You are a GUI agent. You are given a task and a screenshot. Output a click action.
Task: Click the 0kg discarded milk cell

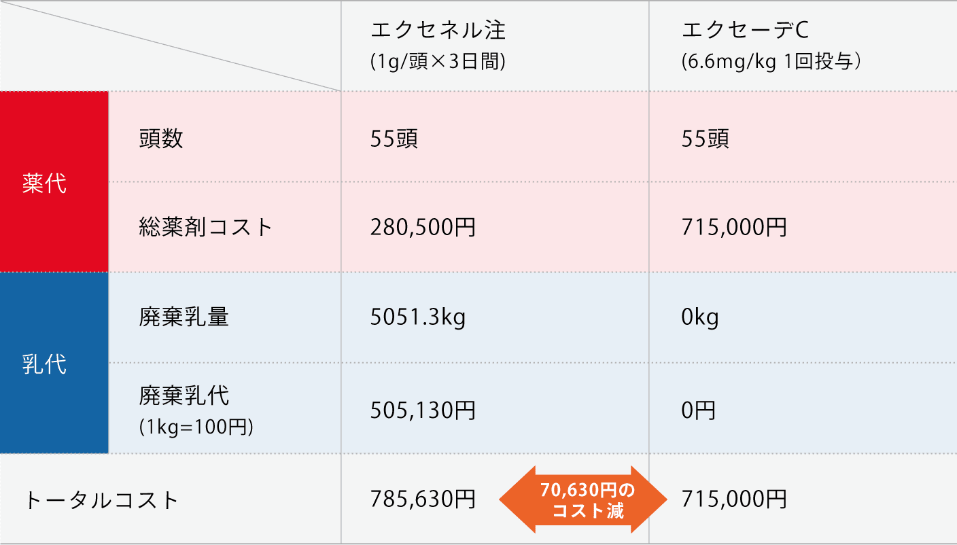[x=700, y=317]
